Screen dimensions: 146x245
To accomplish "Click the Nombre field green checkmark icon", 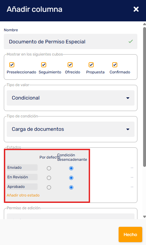I will [x=131, y=41].
